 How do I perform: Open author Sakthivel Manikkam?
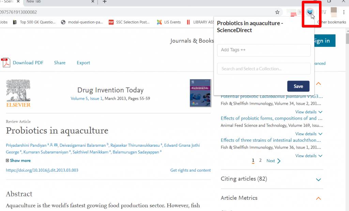click(90, 152)
